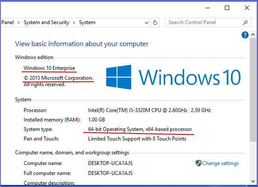Click the Full computer name: label
The width and height of the screenshot is (258, 187).
pos(47,173)
